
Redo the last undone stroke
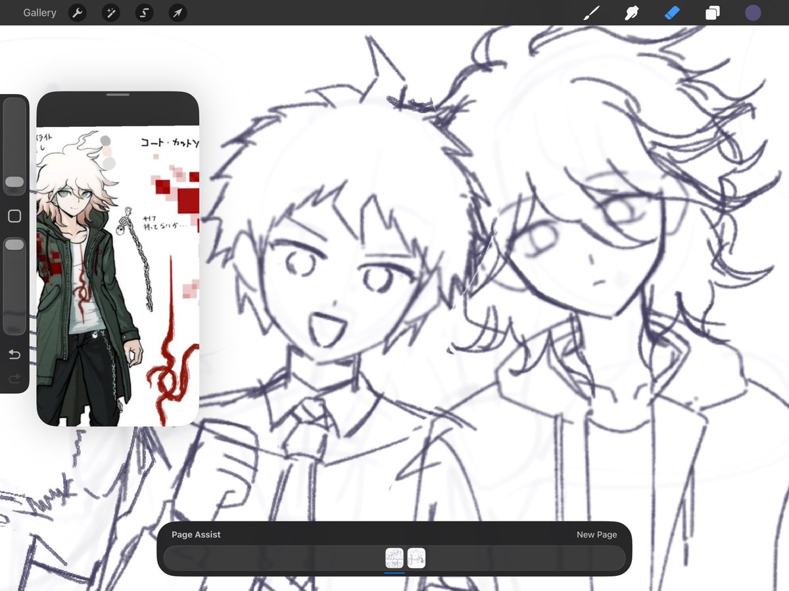(14, 378)
